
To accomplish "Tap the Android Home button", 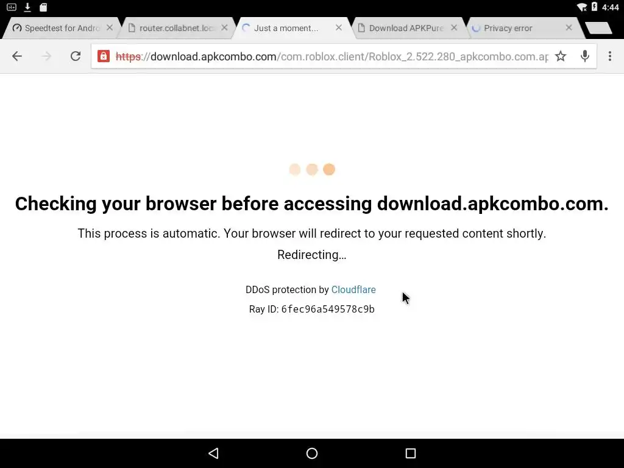I will coord(312,453).
